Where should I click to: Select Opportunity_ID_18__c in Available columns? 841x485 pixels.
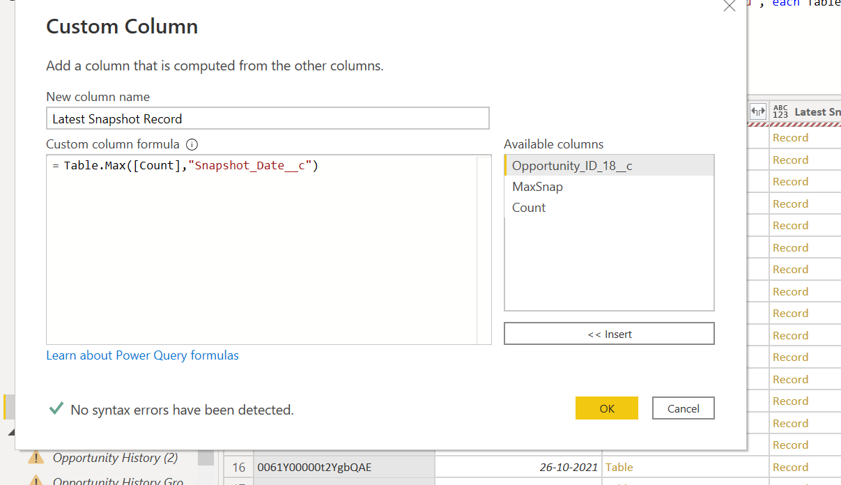pyautogui.click(x=609, y=166)
